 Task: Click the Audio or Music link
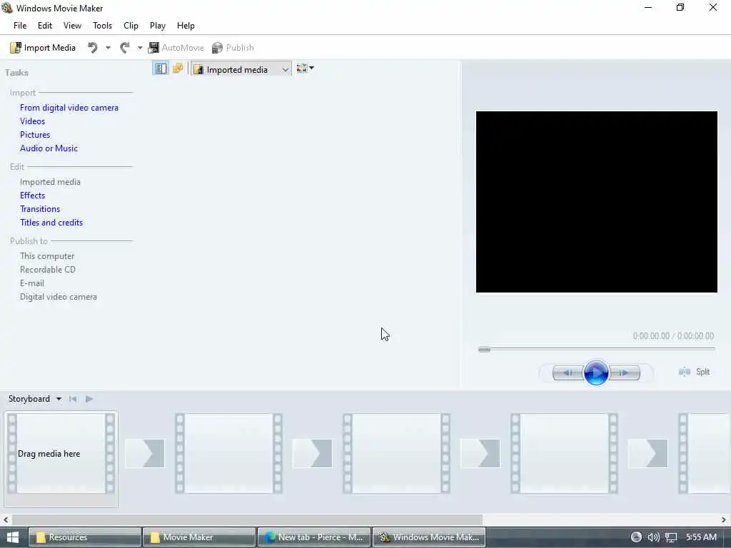pos(49,148)
